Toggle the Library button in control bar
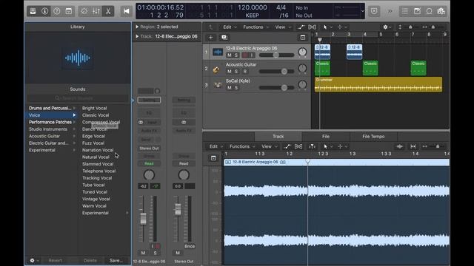474x266 pixels. pos(33,11)
